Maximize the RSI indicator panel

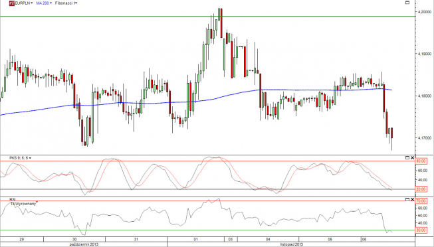[x=407, y=199]
